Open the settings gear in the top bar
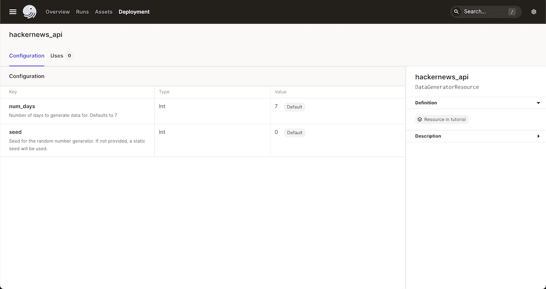 click(534, 11)
